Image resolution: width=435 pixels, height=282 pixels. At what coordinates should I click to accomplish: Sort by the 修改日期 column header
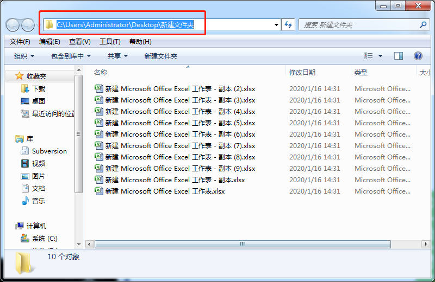tap(302, 73)
